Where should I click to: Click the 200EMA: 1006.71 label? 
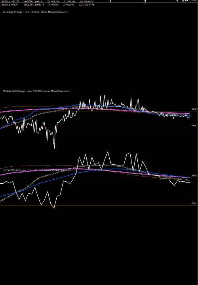coord(34,5)
